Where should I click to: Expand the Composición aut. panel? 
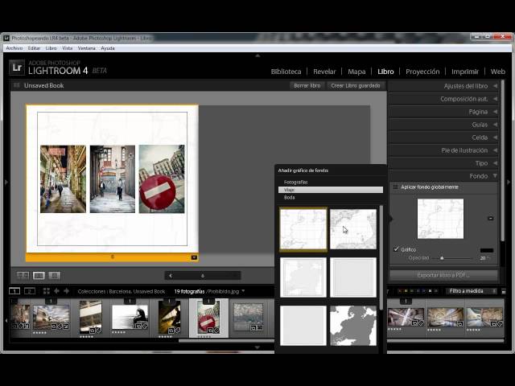click(x=443, y=99)
